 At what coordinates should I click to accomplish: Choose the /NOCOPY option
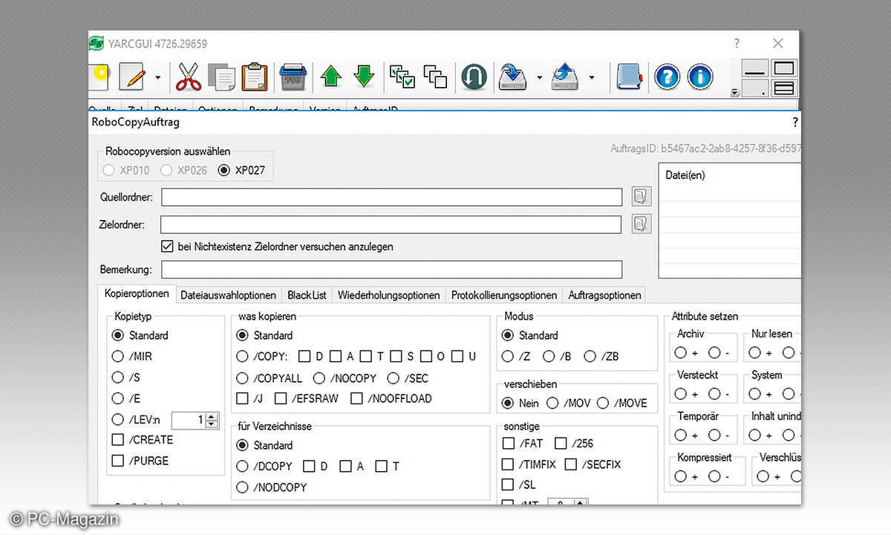[319, 378]
